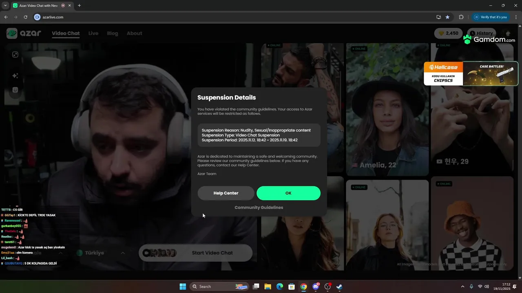The height and width of the screenshot is (293, 522).
Task: Open Steam from the taskbar
Action: (339, 286)
